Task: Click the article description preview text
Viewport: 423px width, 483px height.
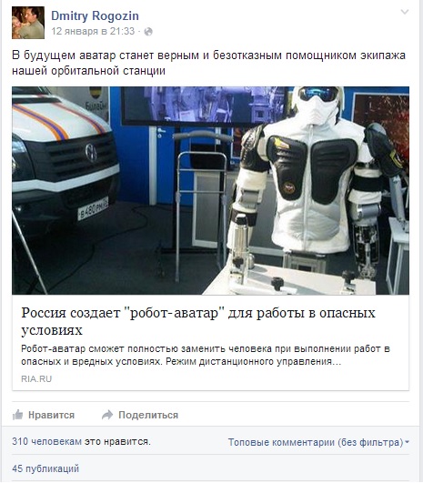Action: click(x=206, y=355)
